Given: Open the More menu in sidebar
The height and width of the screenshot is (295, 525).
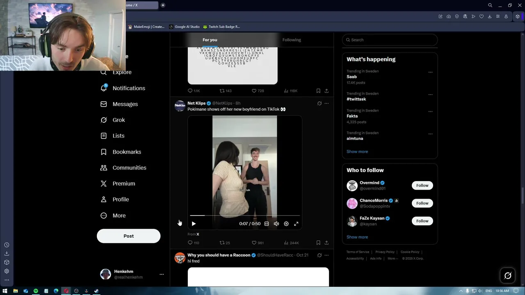Looking at the screenshot, I should coord(113,216).
